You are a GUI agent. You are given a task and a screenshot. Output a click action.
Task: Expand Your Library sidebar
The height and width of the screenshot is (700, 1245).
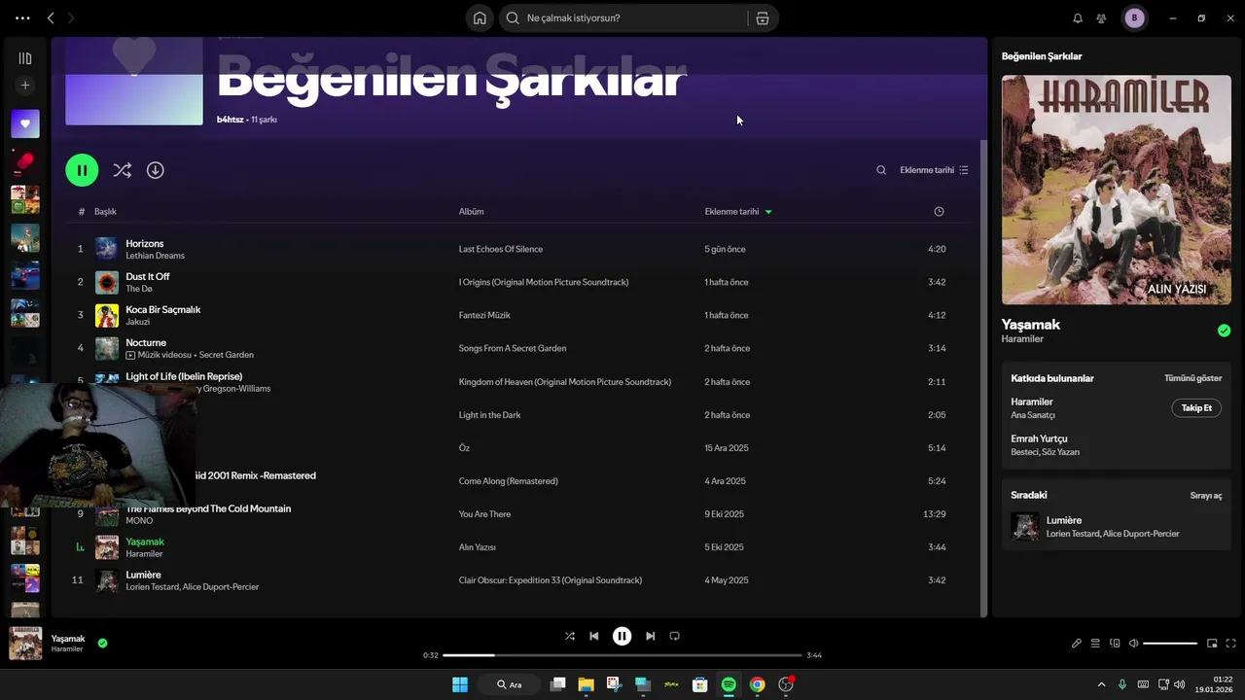[x=25, y=58]
